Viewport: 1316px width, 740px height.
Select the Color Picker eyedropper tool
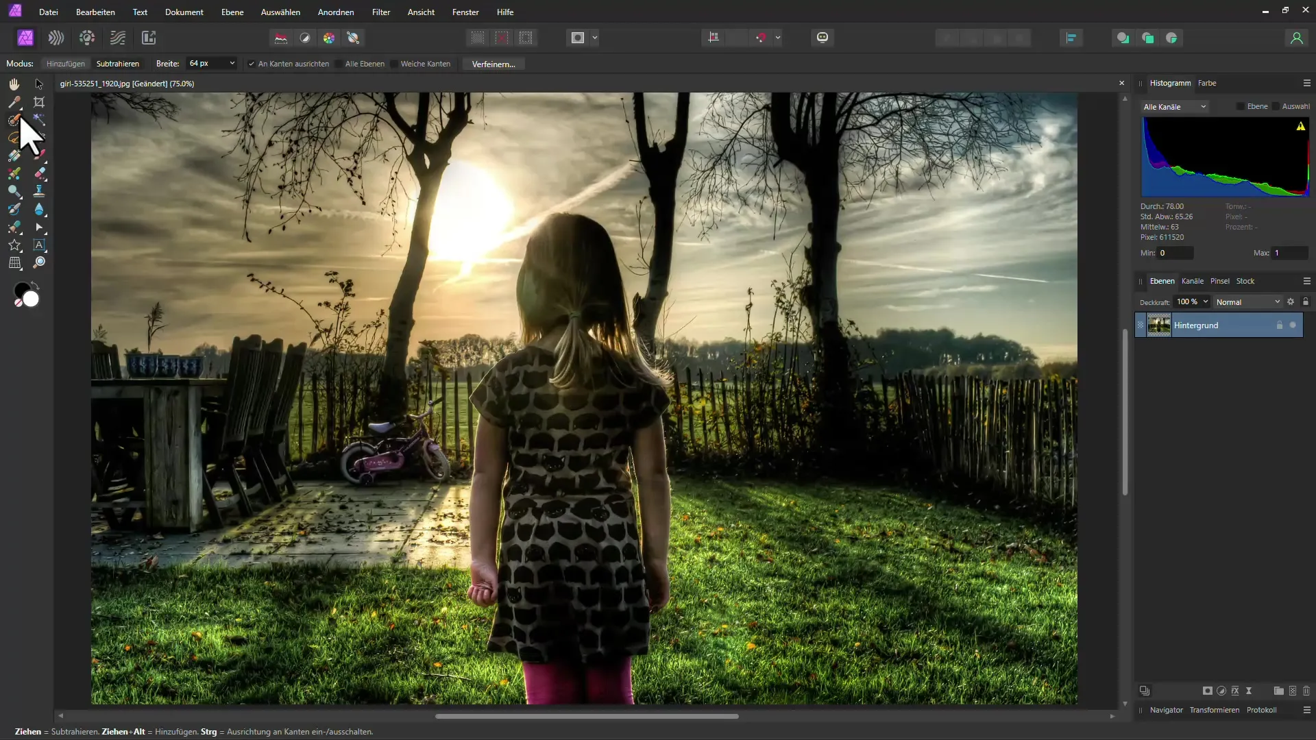(x=14, y=102)
